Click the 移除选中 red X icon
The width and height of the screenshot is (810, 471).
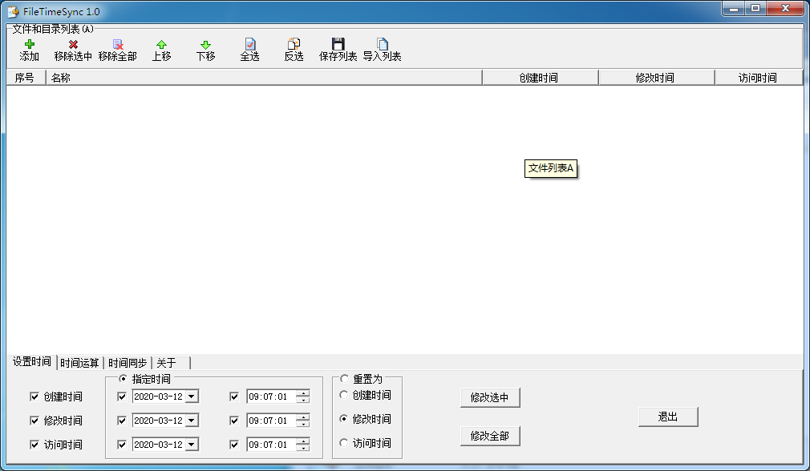point(73,44)
